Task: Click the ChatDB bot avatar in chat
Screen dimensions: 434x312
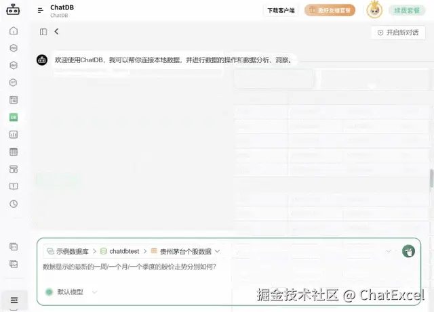Action: tap(42, 60)
